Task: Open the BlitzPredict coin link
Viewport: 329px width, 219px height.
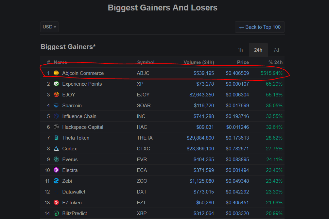Action: click(75, 213)
